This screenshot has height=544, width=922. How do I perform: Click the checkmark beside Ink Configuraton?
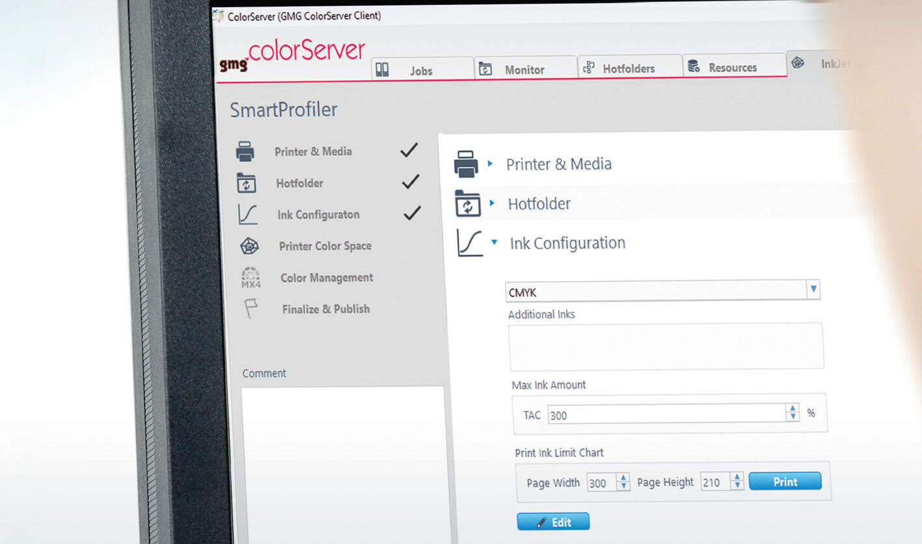413,213
